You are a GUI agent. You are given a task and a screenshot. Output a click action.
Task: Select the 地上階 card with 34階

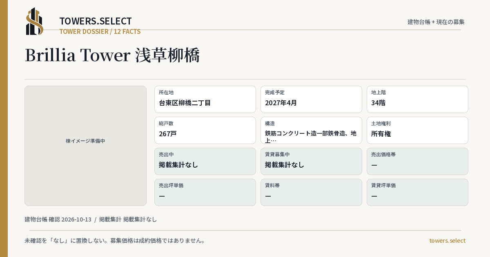click(x=417, y=99)
